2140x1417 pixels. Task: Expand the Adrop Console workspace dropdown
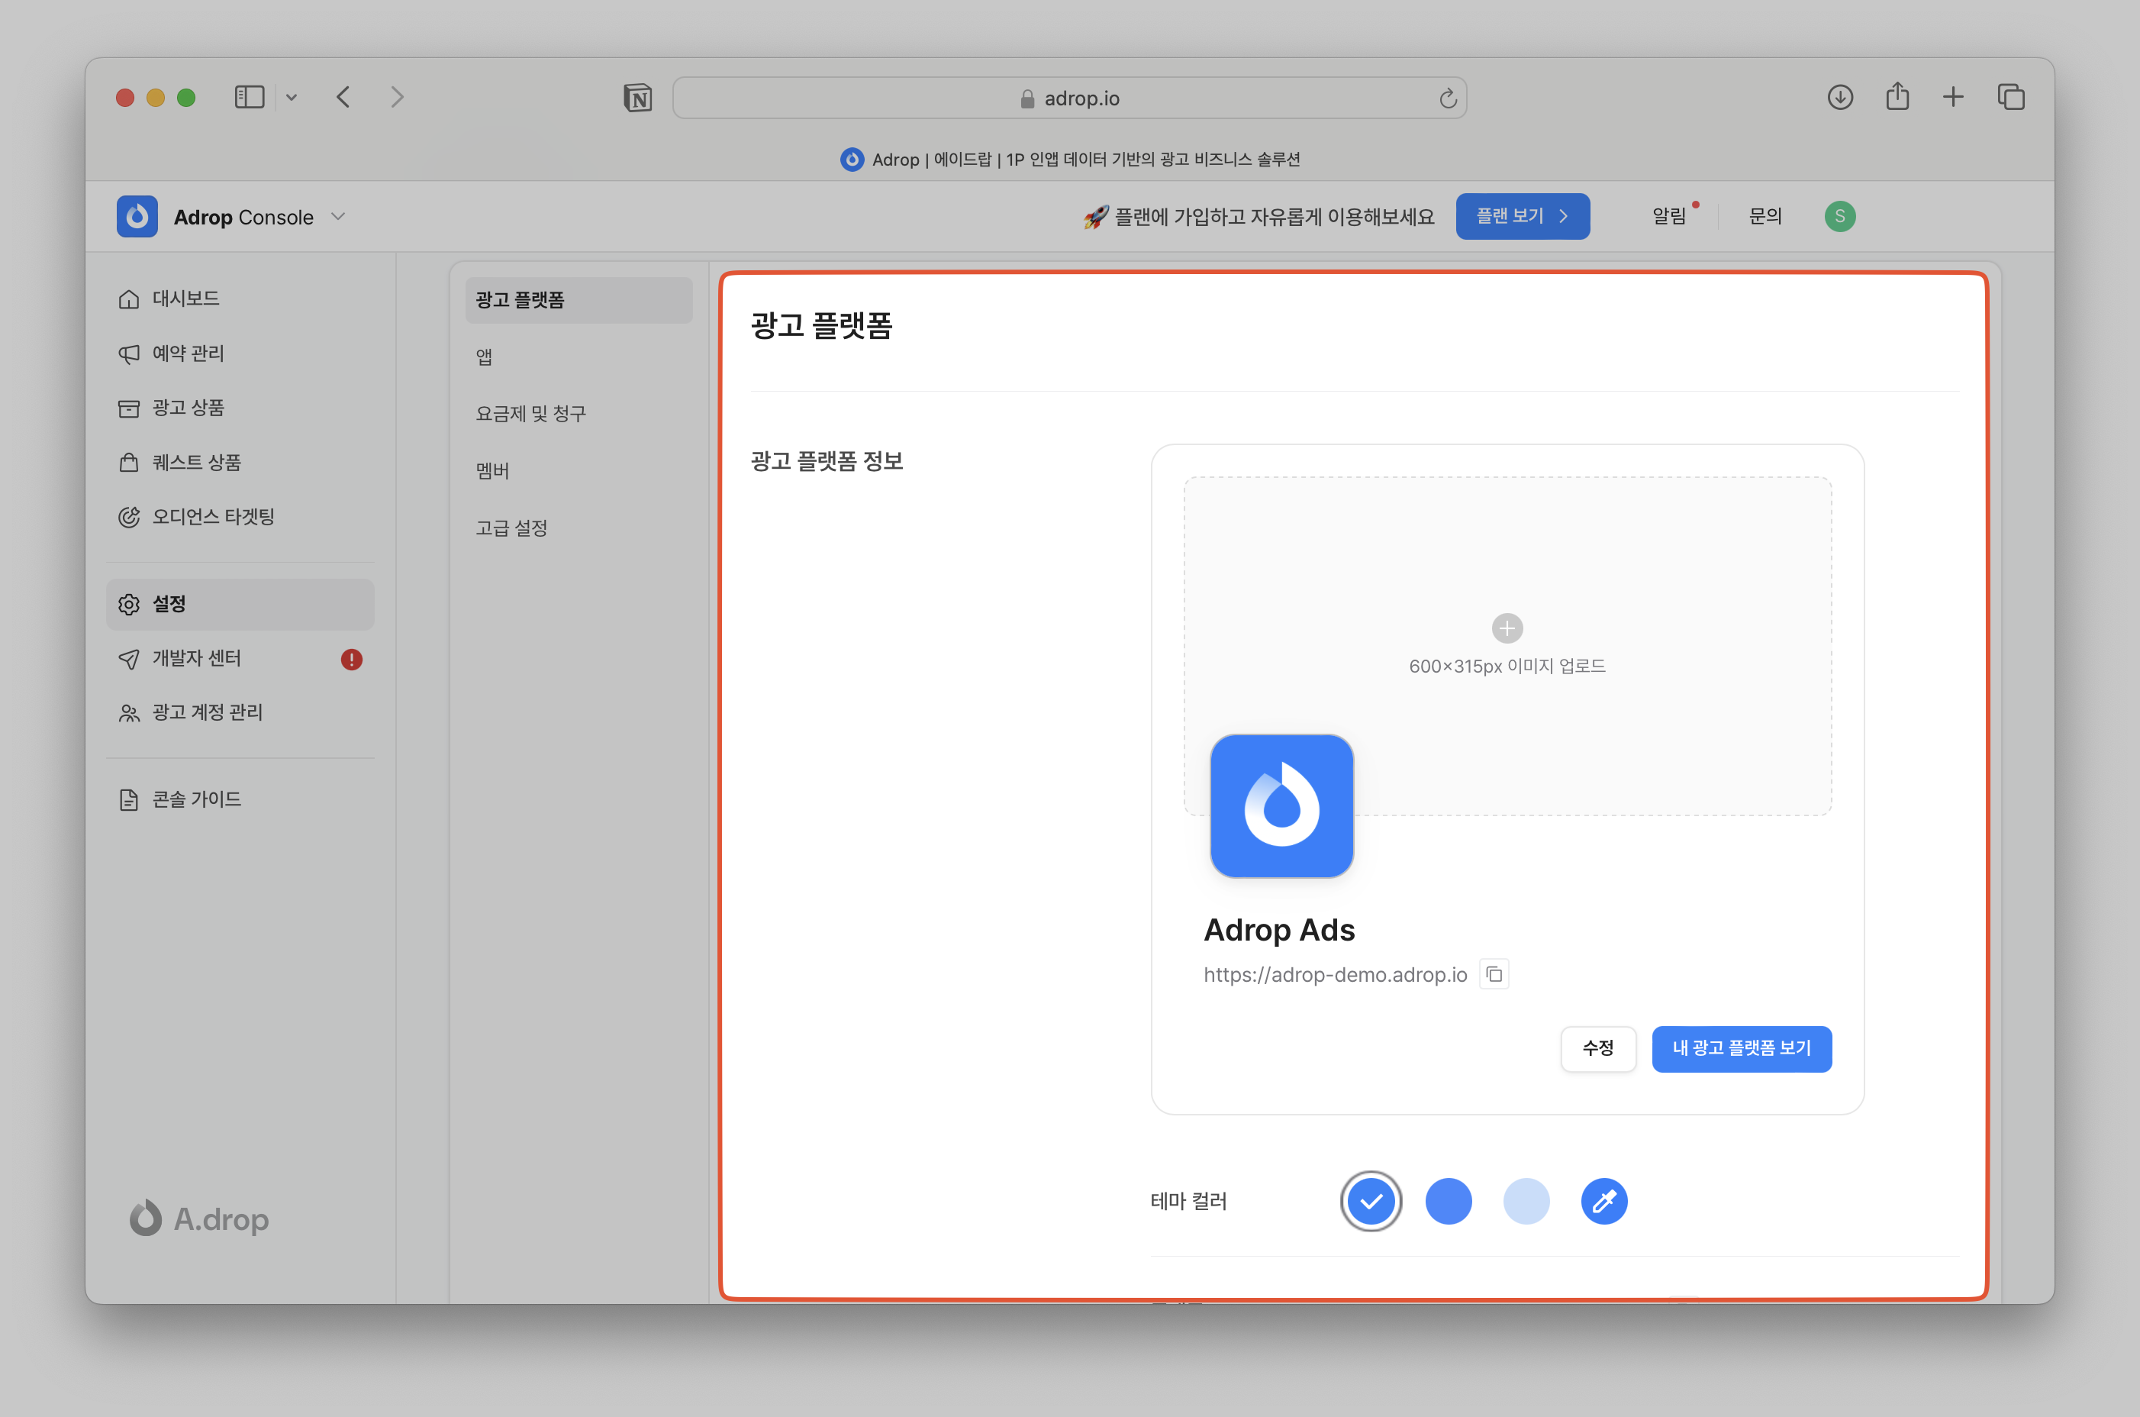338,217
